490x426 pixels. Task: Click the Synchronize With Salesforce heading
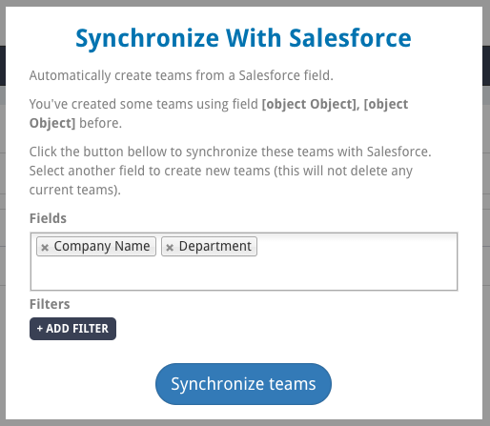coord(243,38)
